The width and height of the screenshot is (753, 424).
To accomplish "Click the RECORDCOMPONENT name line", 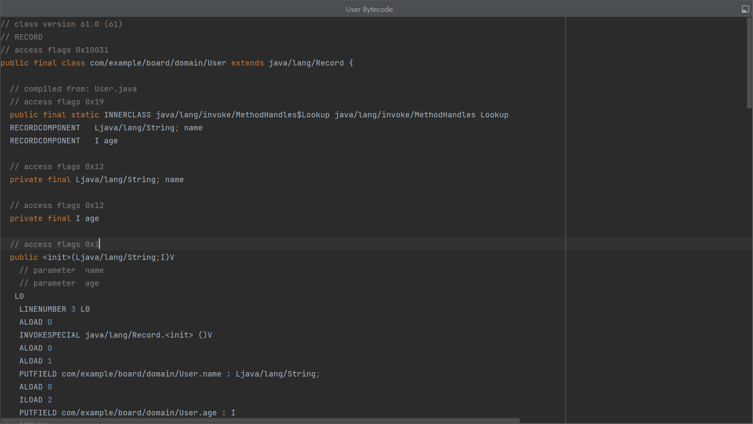I will point(106,128).
